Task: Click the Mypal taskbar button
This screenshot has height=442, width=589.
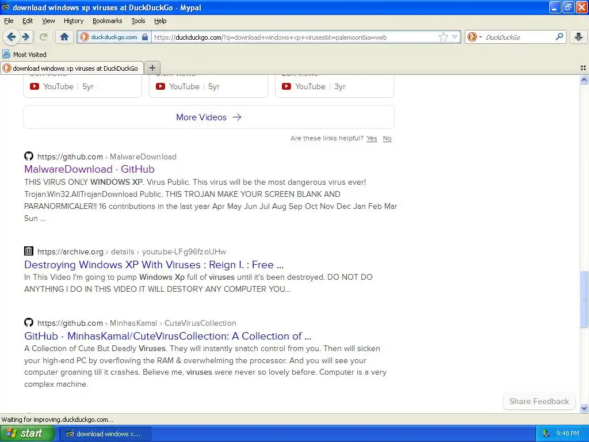Action: [105, 434]
